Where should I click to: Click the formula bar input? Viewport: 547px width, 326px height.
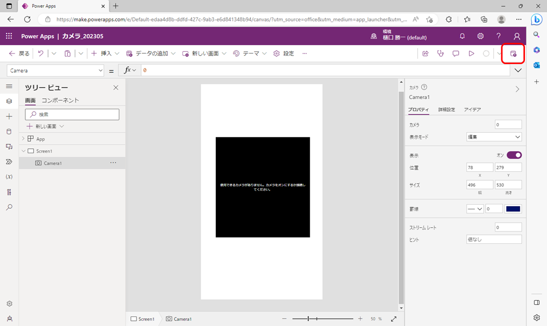coord(326,70)
